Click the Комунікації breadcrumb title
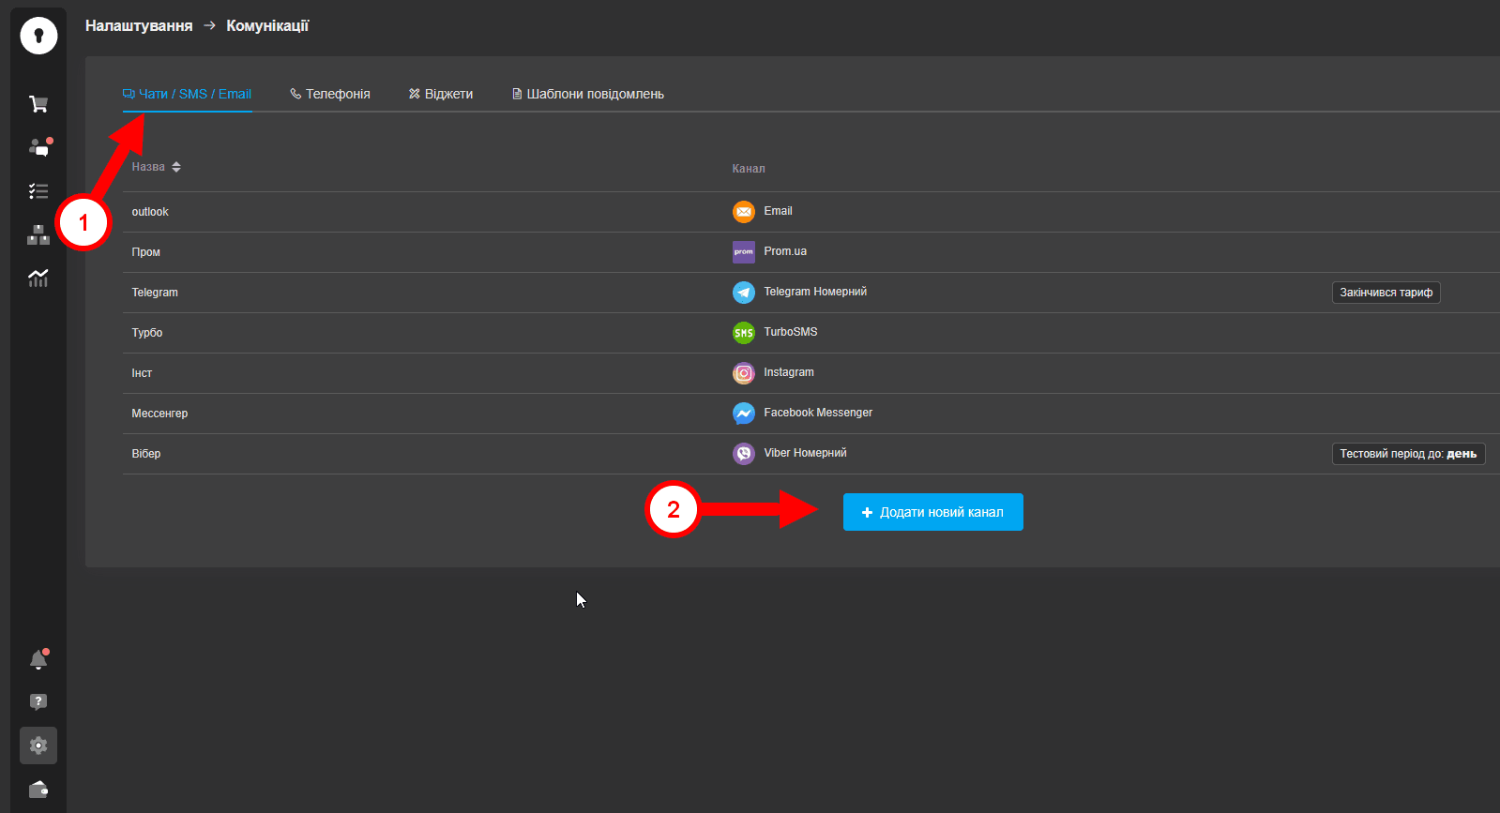The height and width of the screenshot is (813, 1500). click(x=267, y=26)
